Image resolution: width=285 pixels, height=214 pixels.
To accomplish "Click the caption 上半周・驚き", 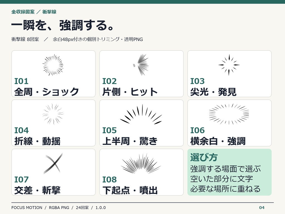I will point(130,141).
